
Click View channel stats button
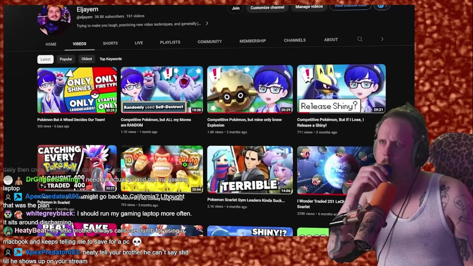point(350,6)
